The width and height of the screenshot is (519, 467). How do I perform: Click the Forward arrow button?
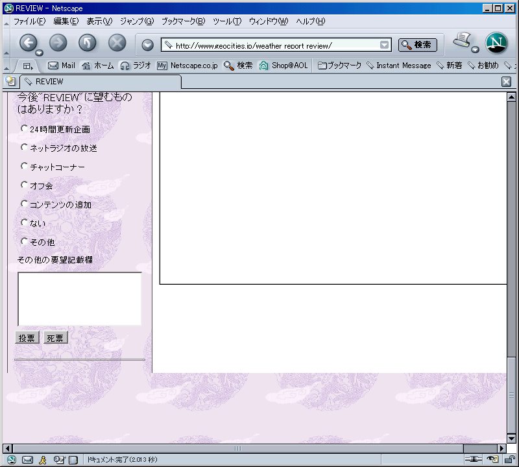pos(58,43)
